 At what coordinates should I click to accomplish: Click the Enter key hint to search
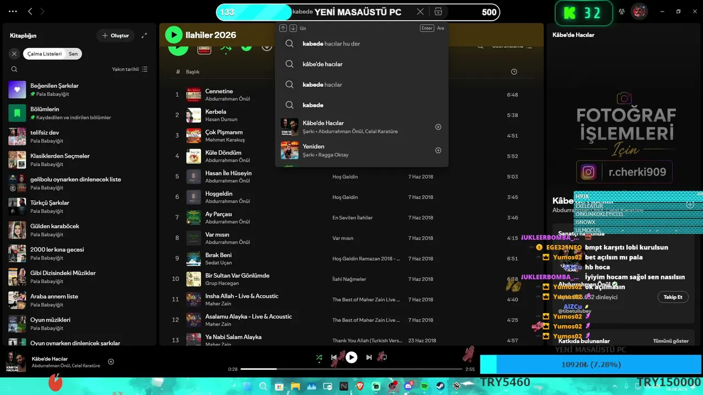coord(427,28)
